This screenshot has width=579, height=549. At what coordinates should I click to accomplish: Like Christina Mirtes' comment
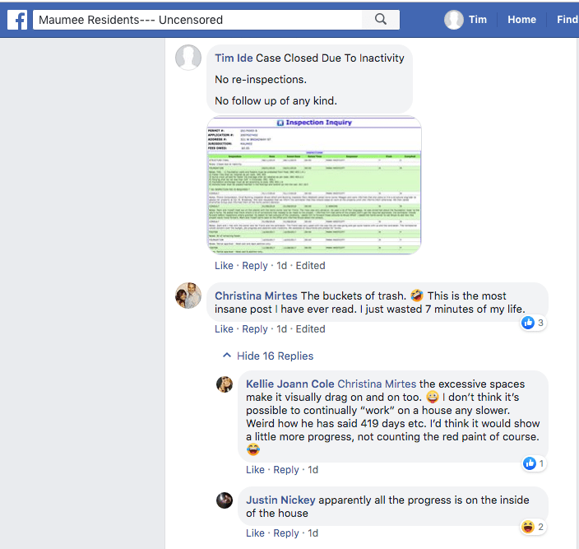224,328
